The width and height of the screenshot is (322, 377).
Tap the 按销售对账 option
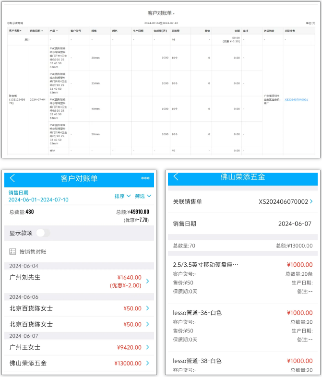[33, 252]
